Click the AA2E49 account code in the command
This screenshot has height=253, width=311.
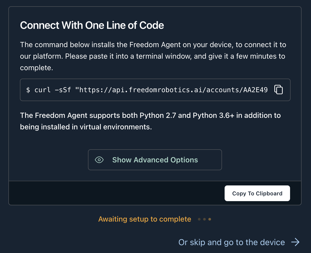point(256,90)
